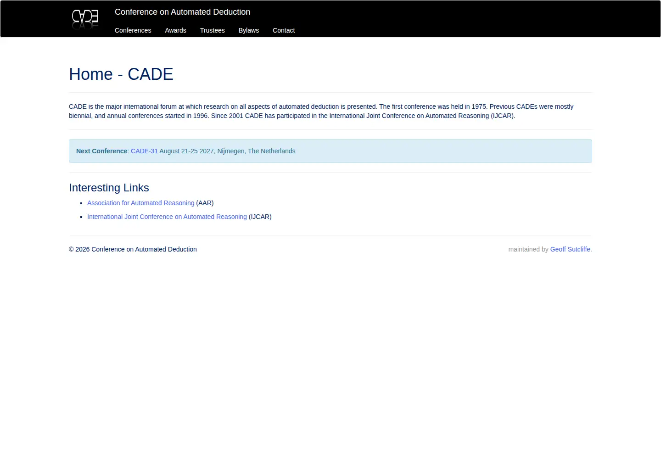Click the Home - CADE page heading
The image size is (661, 459).
[x=121, y=74]
